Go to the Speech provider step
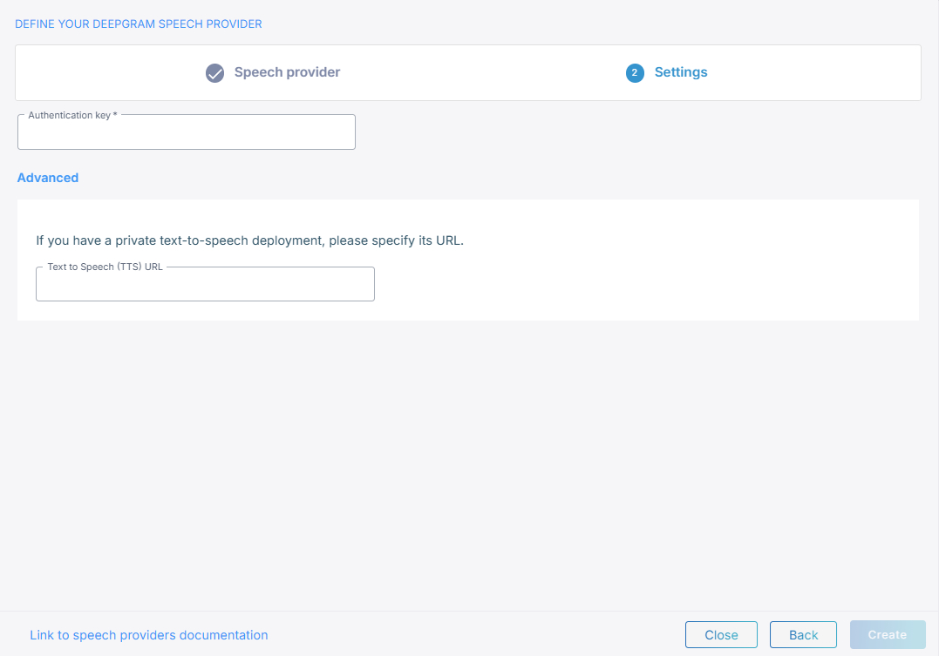 click(x=287, y=72)
